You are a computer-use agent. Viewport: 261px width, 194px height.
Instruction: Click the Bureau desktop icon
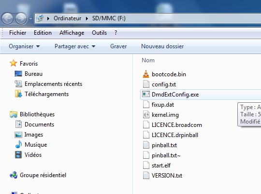(18, 74)
